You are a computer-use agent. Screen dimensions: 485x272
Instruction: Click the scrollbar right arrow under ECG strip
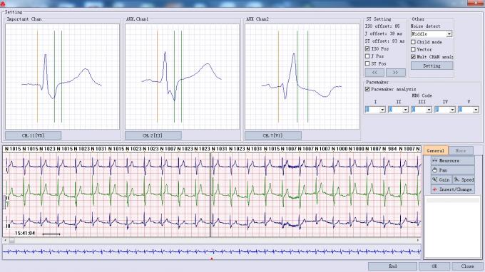[418, 240]
